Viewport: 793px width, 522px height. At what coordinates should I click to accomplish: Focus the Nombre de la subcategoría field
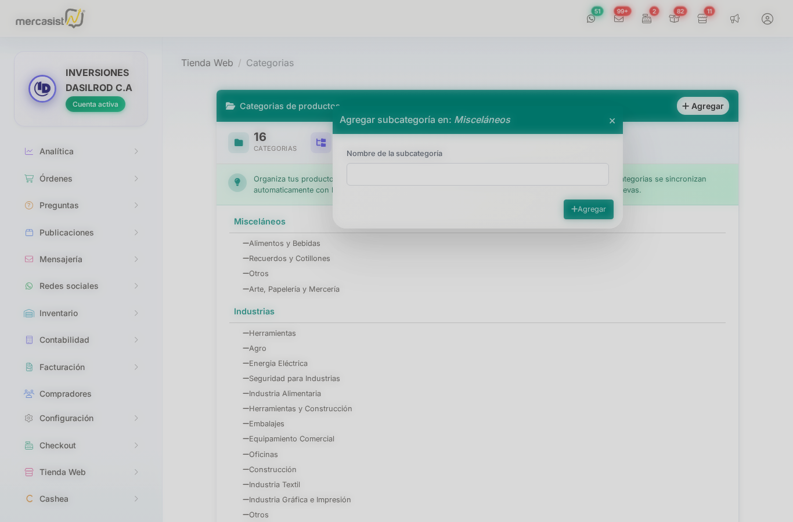(x=477, y=174)
